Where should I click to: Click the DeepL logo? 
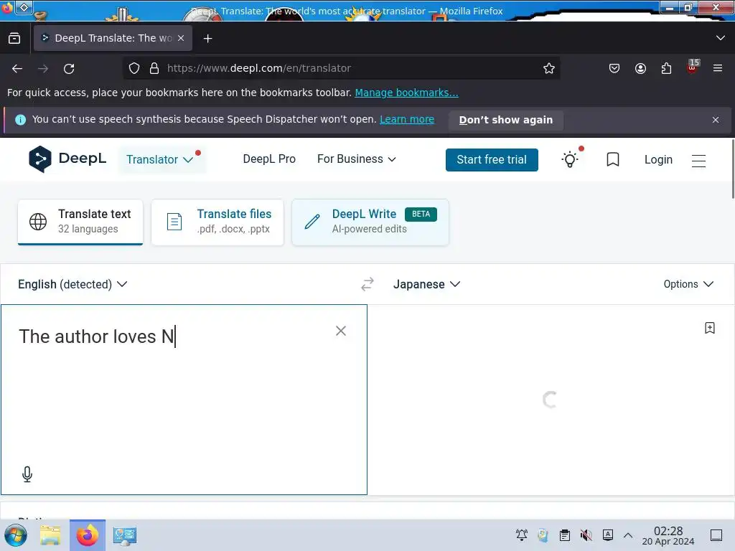point(67,159)
